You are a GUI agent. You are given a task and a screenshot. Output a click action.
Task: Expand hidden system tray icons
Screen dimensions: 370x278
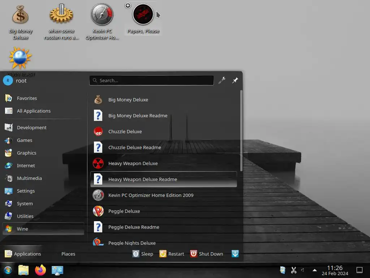point(315,270)
